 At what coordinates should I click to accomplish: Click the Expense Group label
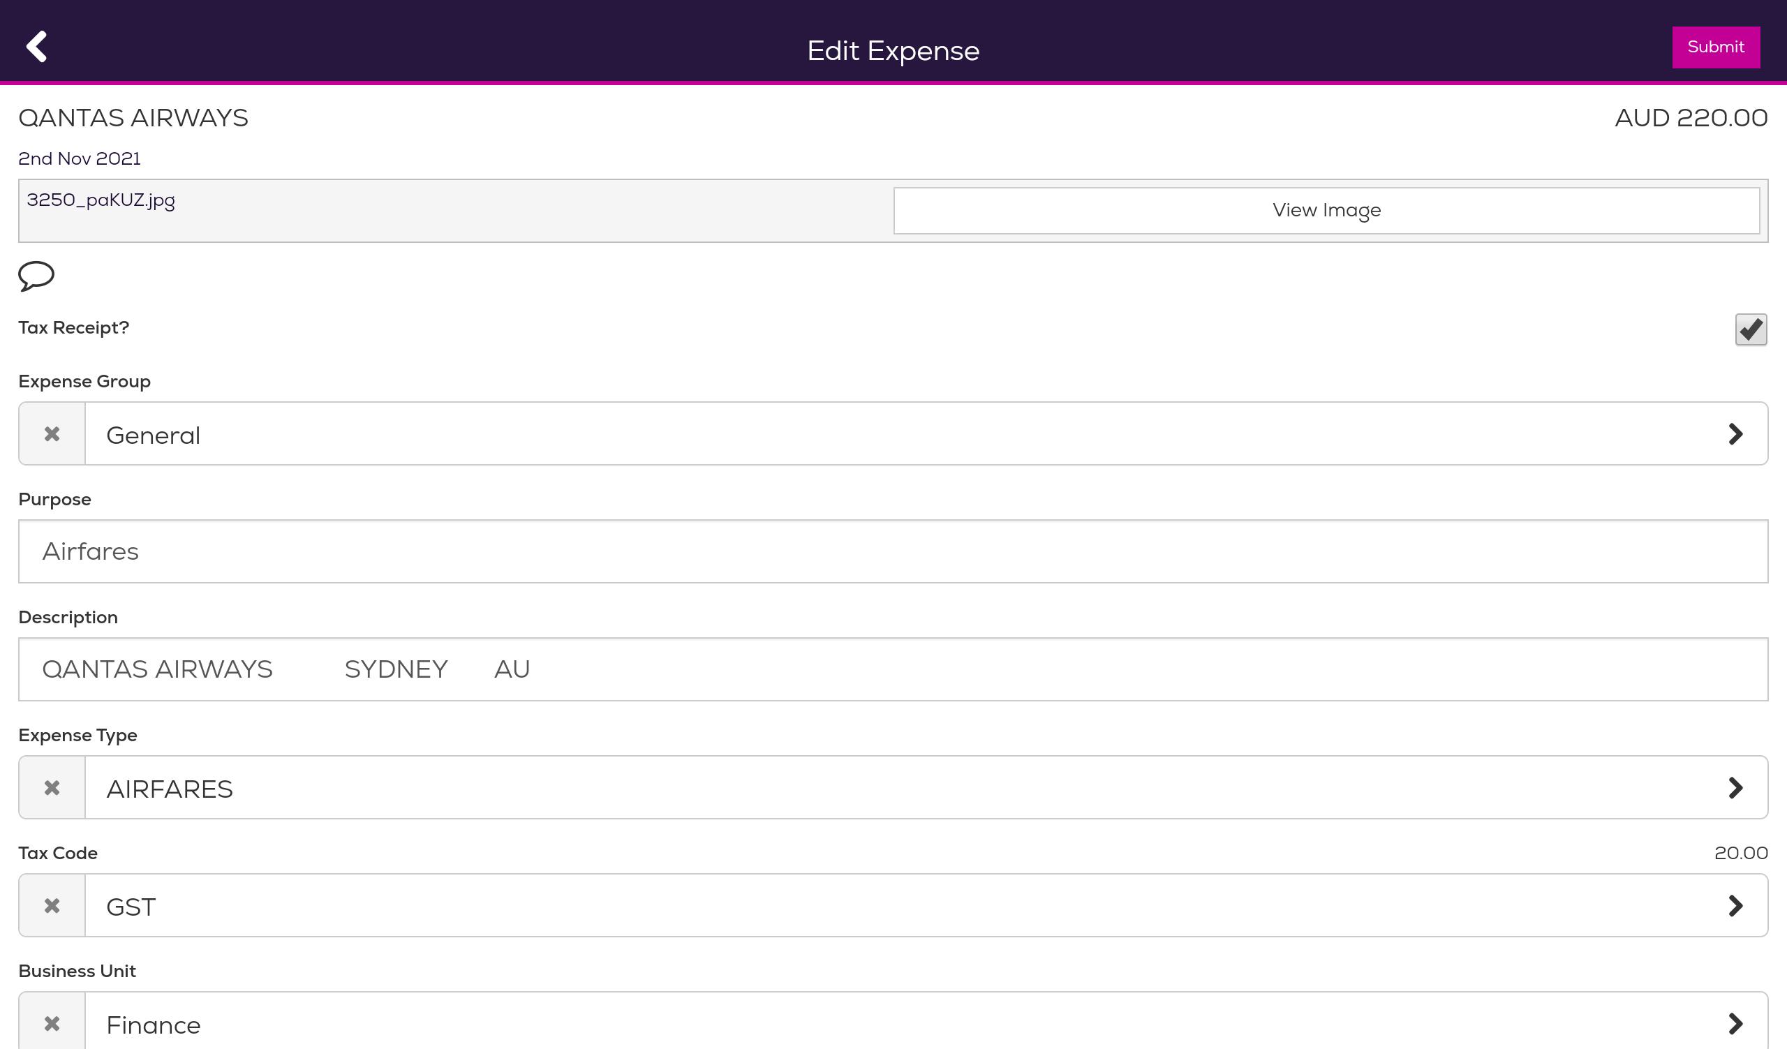84,381
